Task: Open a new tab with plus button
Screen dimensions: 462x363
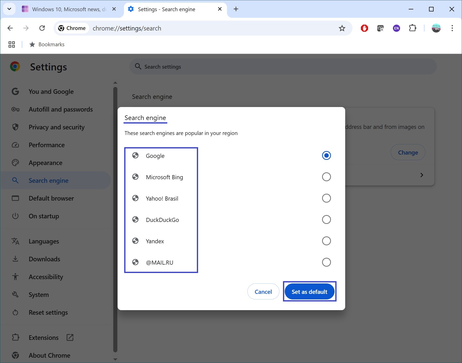Action: (236, 9)
